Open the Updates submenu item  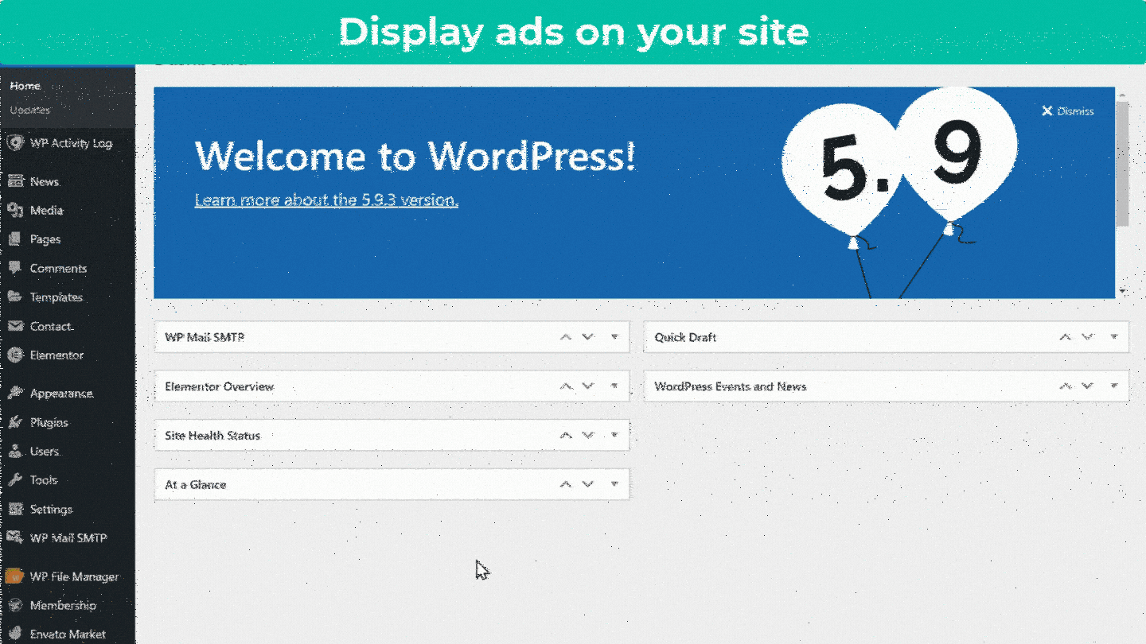tap(30, 110)
